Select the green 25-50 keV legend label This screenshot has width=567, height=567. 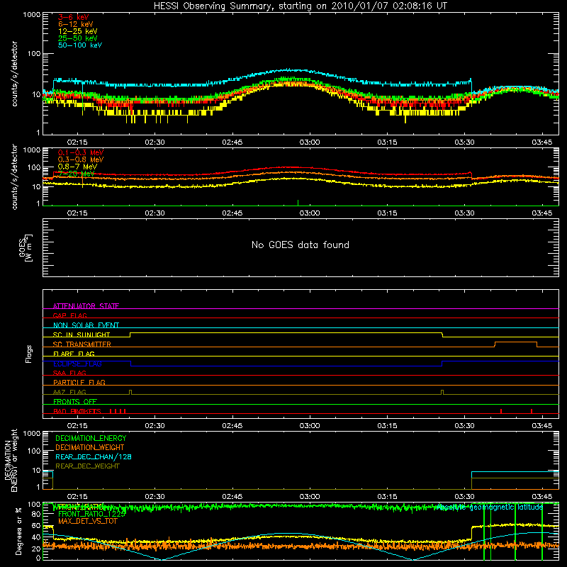[77, 38]
